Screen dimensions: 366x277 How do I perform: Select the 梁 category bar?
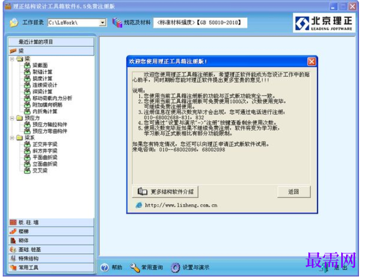[x=51, y=51]
